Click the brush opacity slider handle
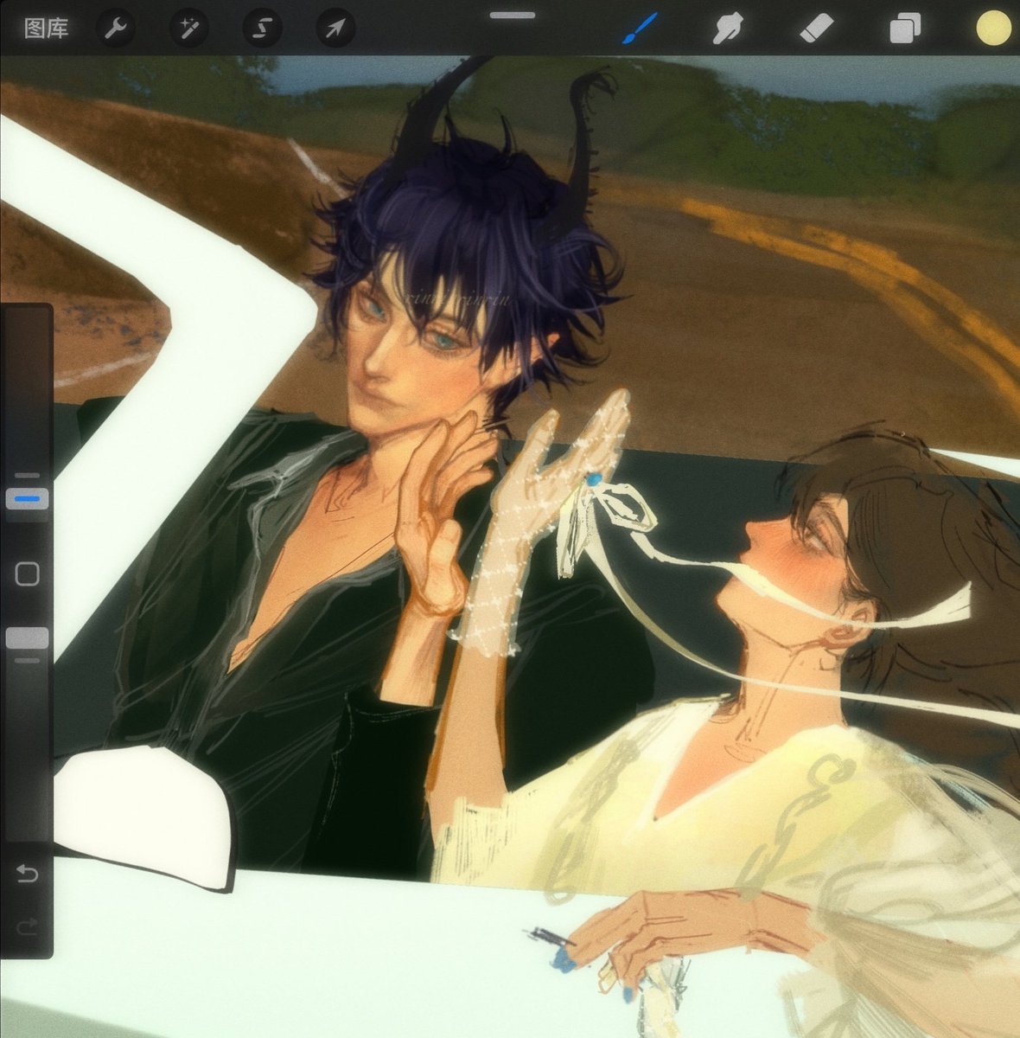1020x1038 pixels. click(x=28, y=638)
